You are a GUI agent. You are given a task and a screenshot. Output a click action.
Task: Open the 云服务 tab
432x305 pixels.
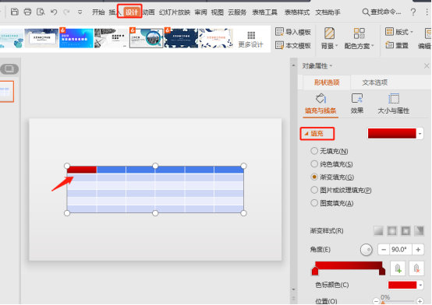237,12
